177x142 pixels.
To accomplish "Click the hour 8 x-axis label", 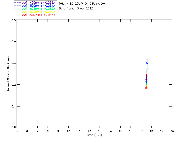I will tap(48, 131).
